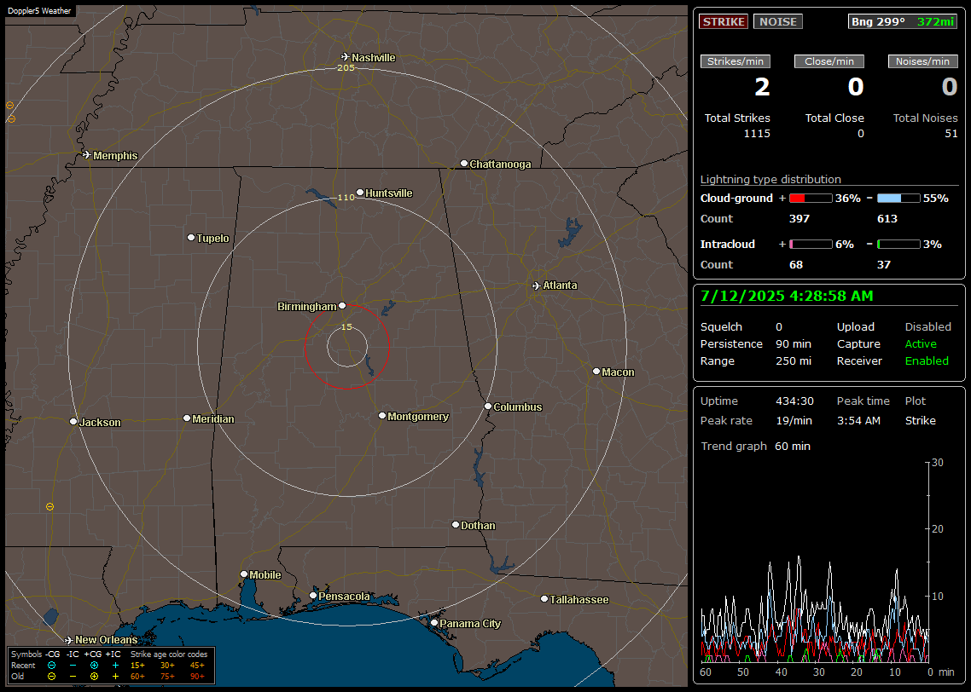Click the negative cloud-ground blue percentage bar
This screenshot has width=971, height=692.
pyautogui.click(x=898, y=198)
